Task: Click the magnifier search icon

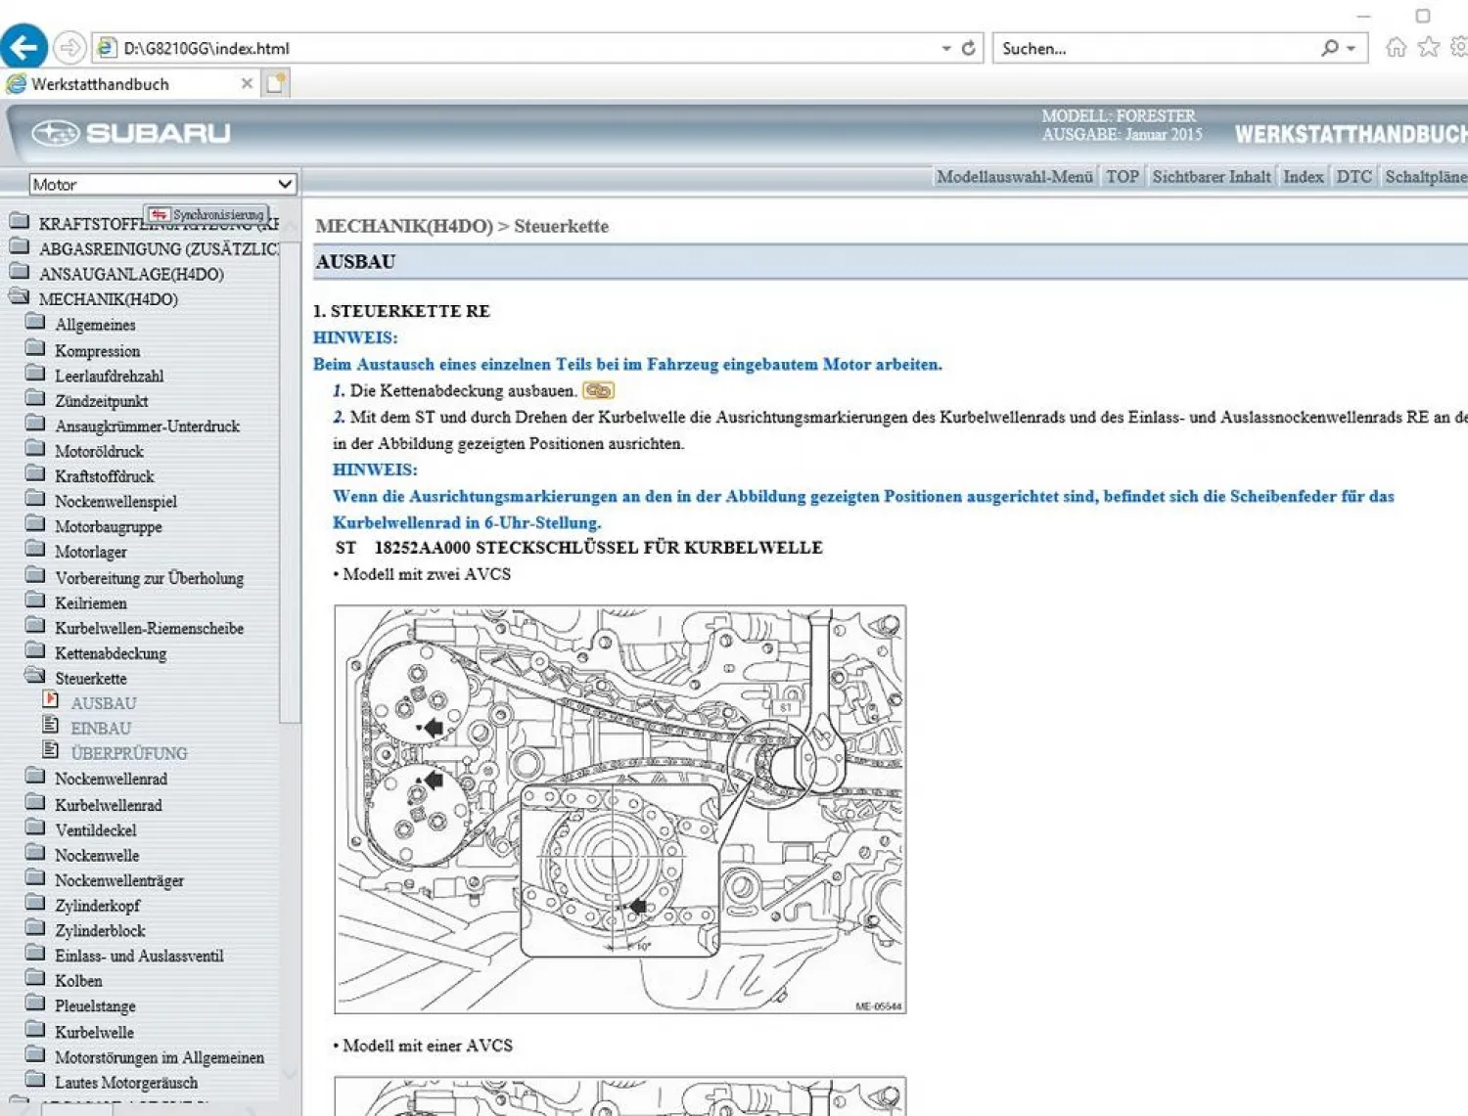Action: [x=1329, y=48]
